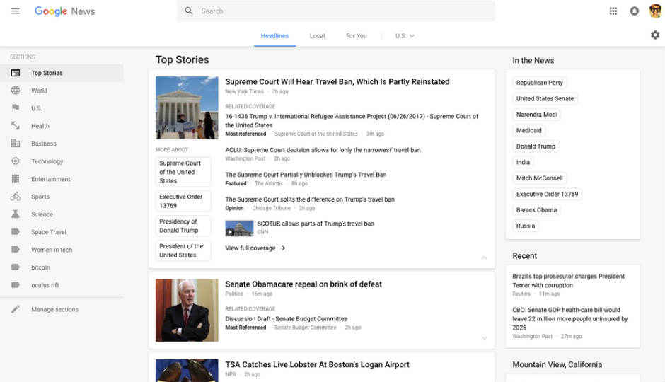
Task: Switch to the Local tab
Action: click(x=317, y=36)
